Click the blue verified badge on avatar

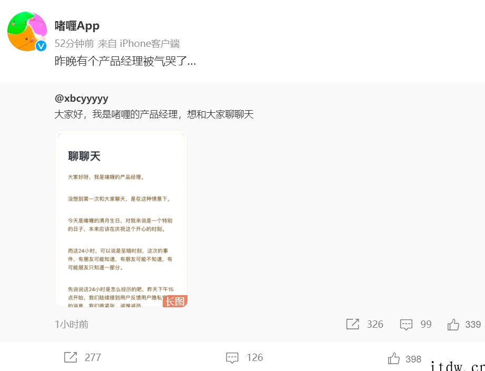point(41,46)
